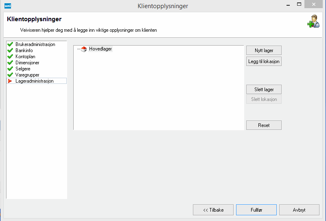Delete warehouse with Slett lager button

tap(264, 89)
